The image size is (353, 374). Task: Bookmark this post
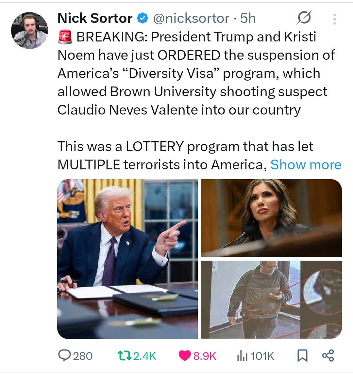(302, 356)
